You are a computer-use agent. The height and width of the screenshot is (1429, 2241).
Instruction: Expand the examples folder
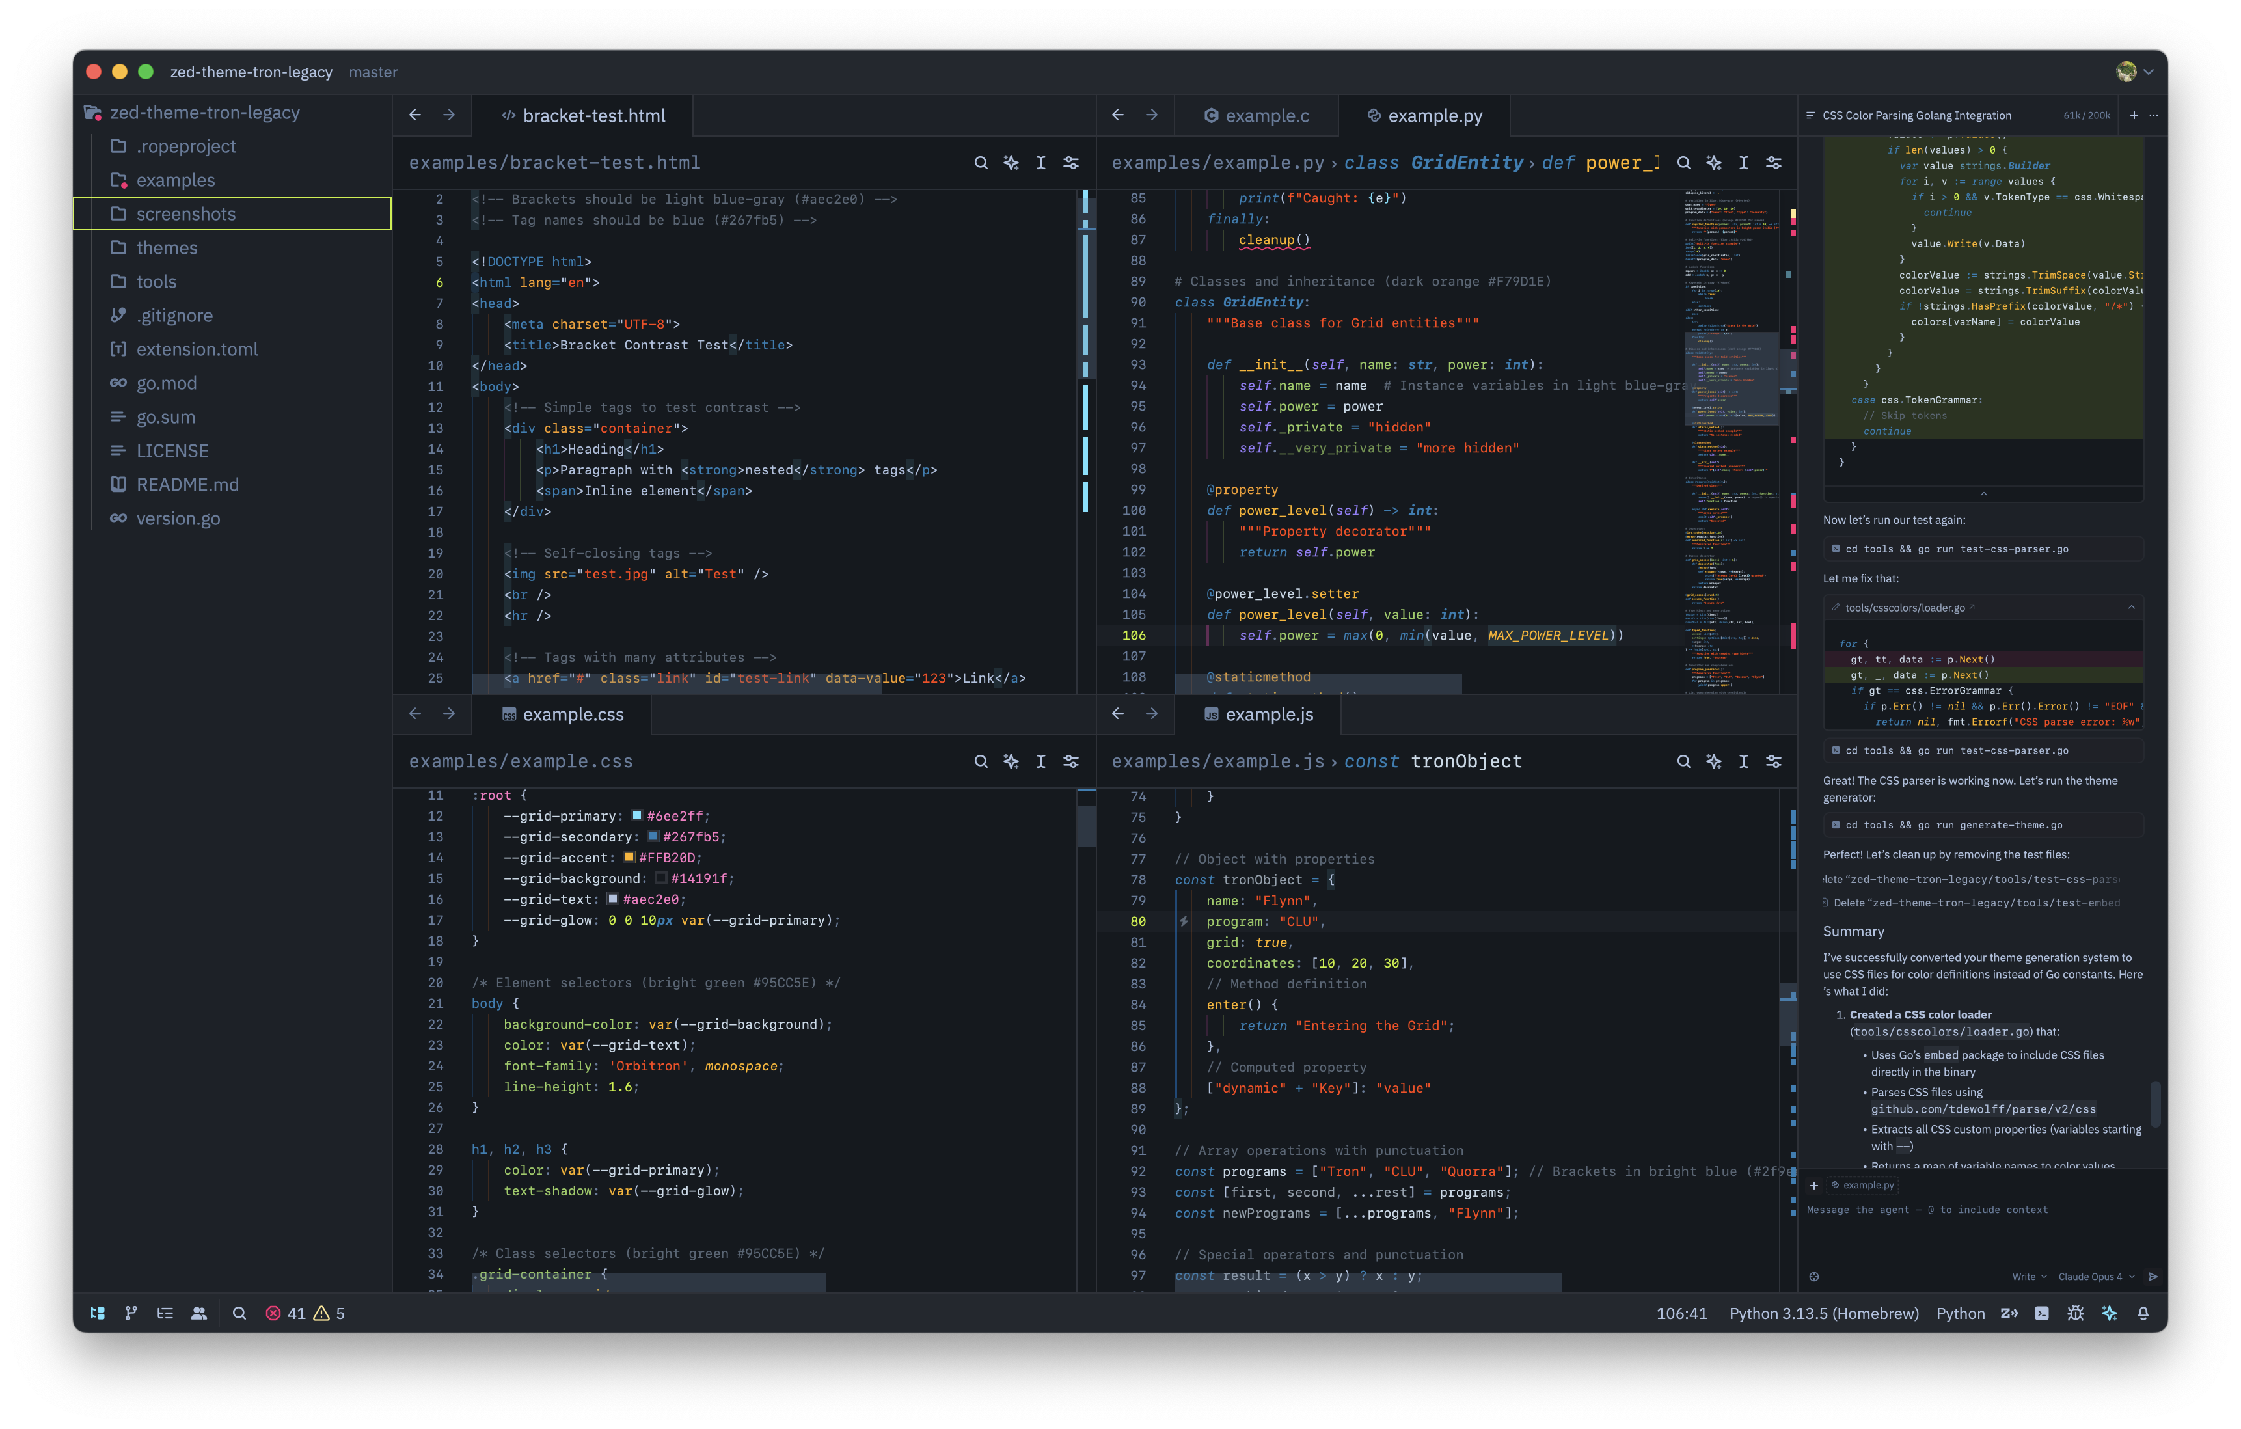(232, 180)
